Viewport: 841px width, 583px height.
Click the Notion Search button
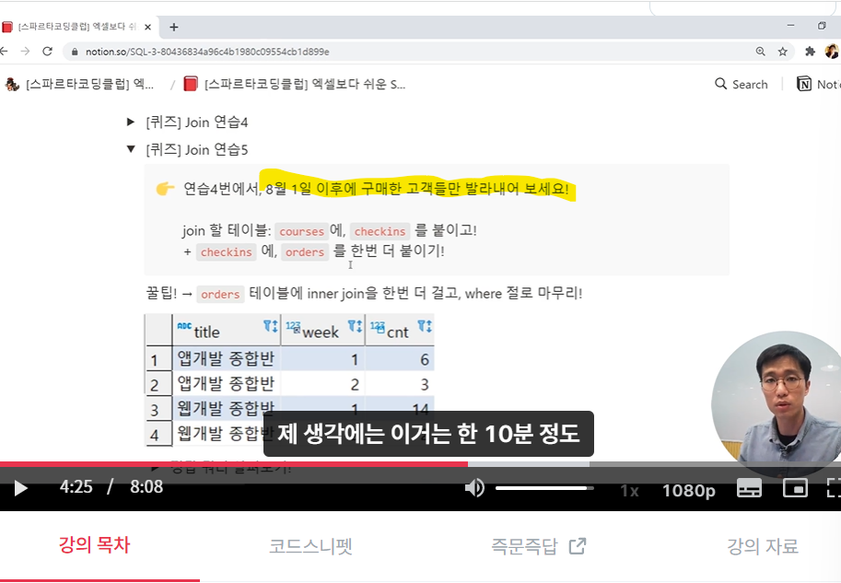[x=742, y=84]
